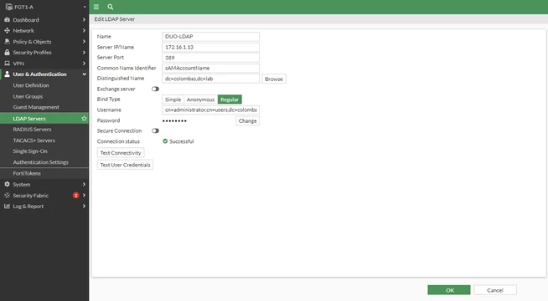Viewport: 548px width, 301px height.
Task: Expand the Security Profiles chevron
Action: [x=84, y=53]
